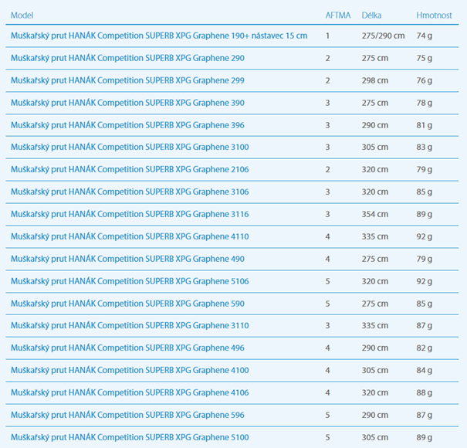Open the Graphene 396 rod page

(127, 125)
